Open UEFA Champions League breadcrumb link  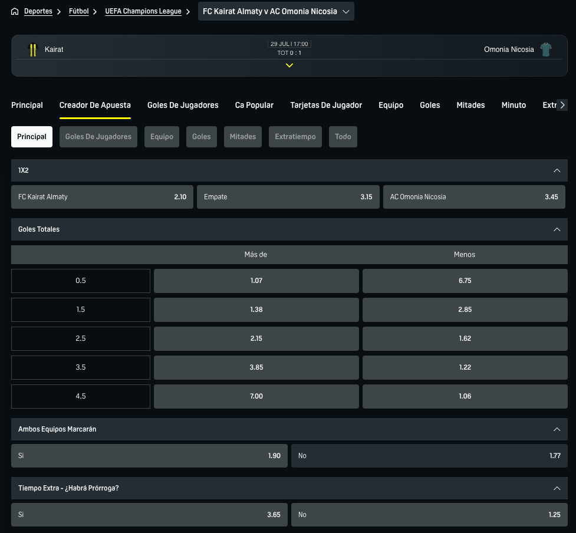tap(143, 11)
